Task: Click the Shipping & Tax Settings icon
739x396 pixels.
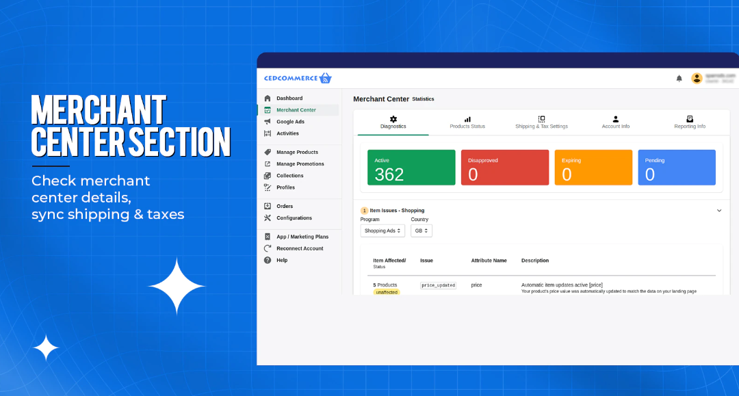Action: [541, 119]
